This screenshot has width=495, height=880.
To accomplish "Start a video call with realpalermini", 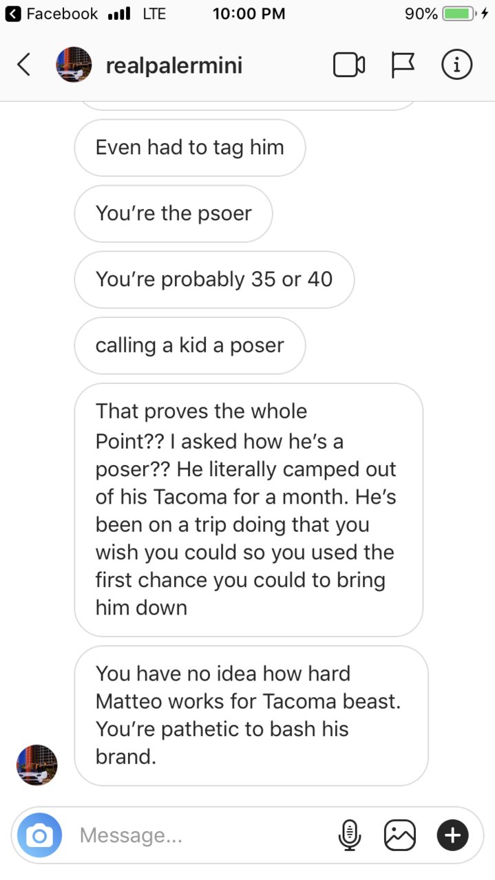I will (348, 65).
